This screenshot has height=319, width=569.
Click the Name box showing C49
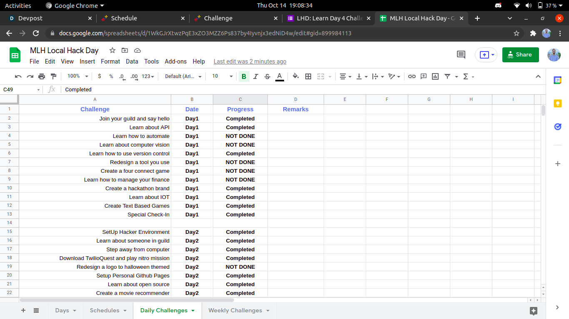(x=22, y=89)
